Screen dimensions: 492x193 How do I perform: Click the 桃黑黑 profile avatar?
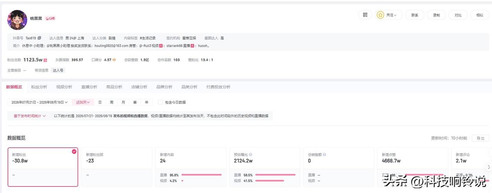[17, 20]
